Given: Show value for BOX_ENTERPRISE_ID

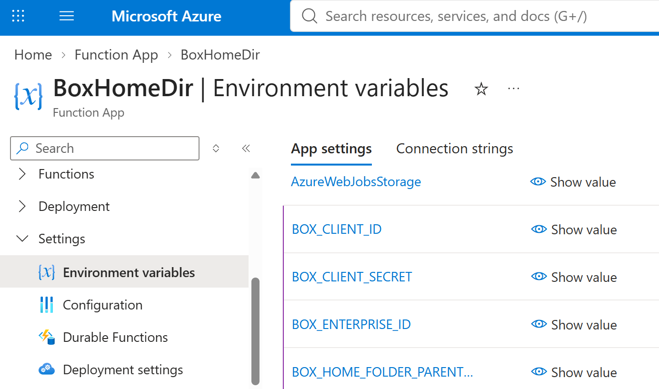Looking at the screenshot, I should [x=574, y=325].
